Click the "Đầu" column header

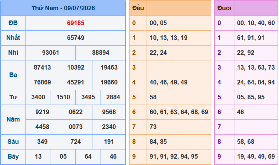click(x=138, y=8)
